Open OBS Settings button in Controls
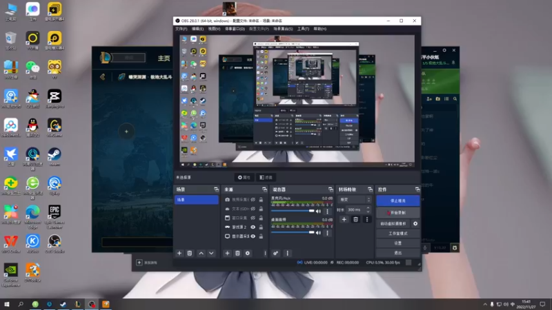This screenshot has height=310, width=552. tap(398, 243)
